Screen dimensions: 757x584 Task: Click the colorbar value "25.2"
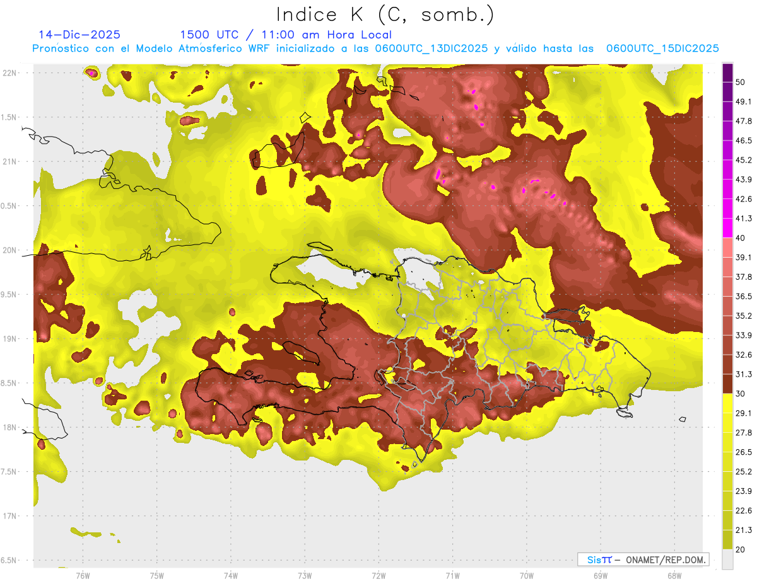click(744, 472)
